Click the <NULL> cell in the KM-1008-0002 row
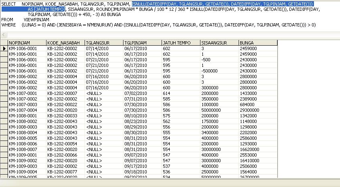The height and width of the screenshot is (187, 340). point(104,121)
